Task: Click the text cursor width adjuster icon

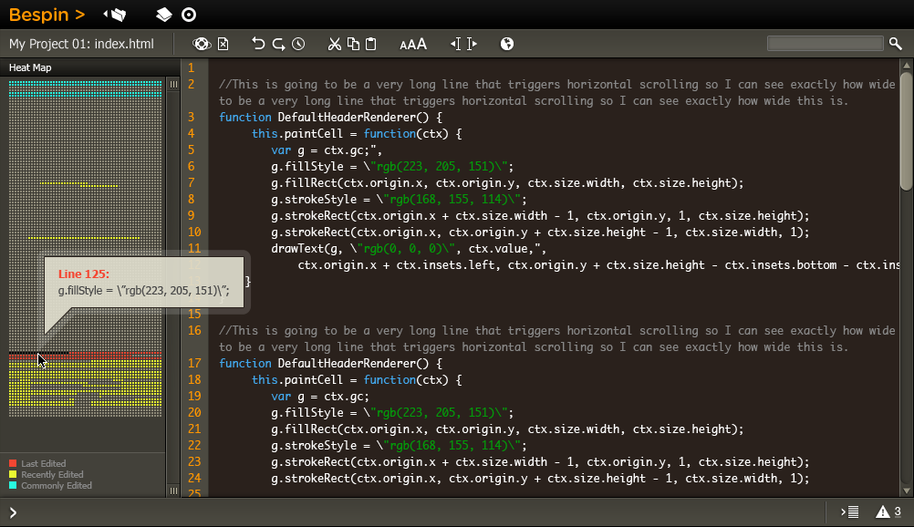Action: (x=464, y=44)
